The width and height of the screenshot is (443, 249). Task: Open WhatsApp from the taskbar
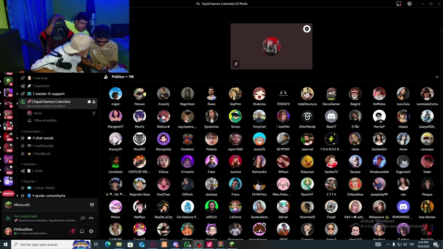click(187, 245)
